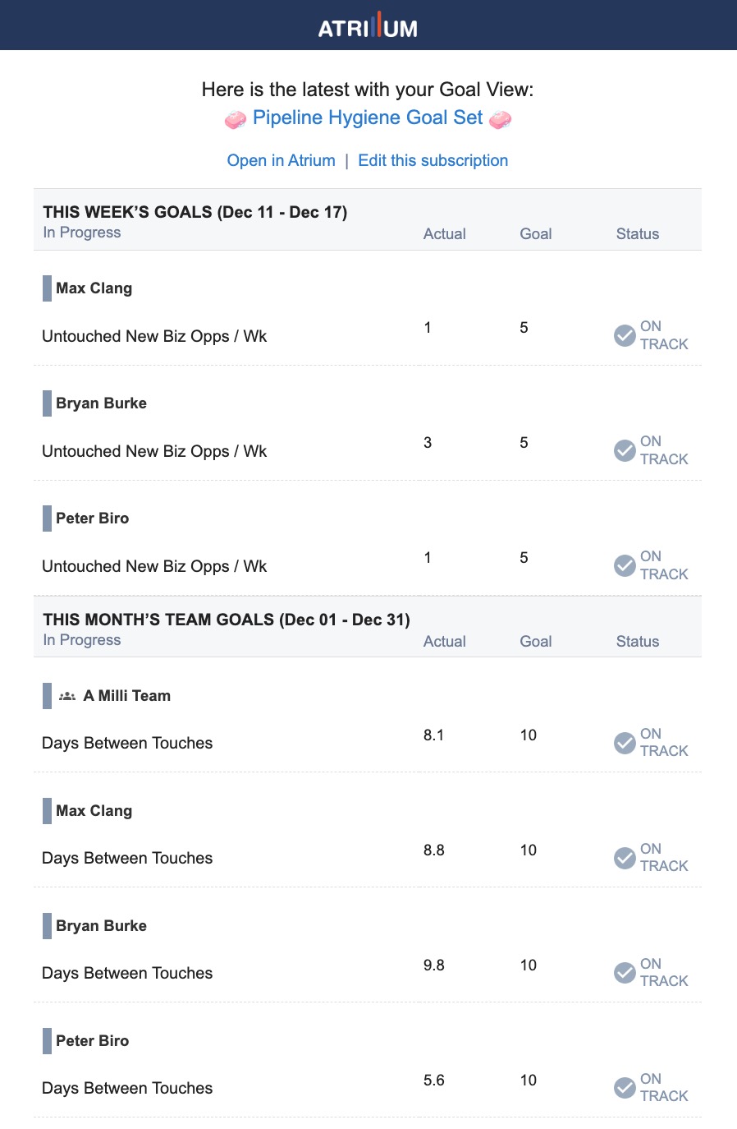
Task: Click the right soap emoji icon
Action: tap(500, 120)
